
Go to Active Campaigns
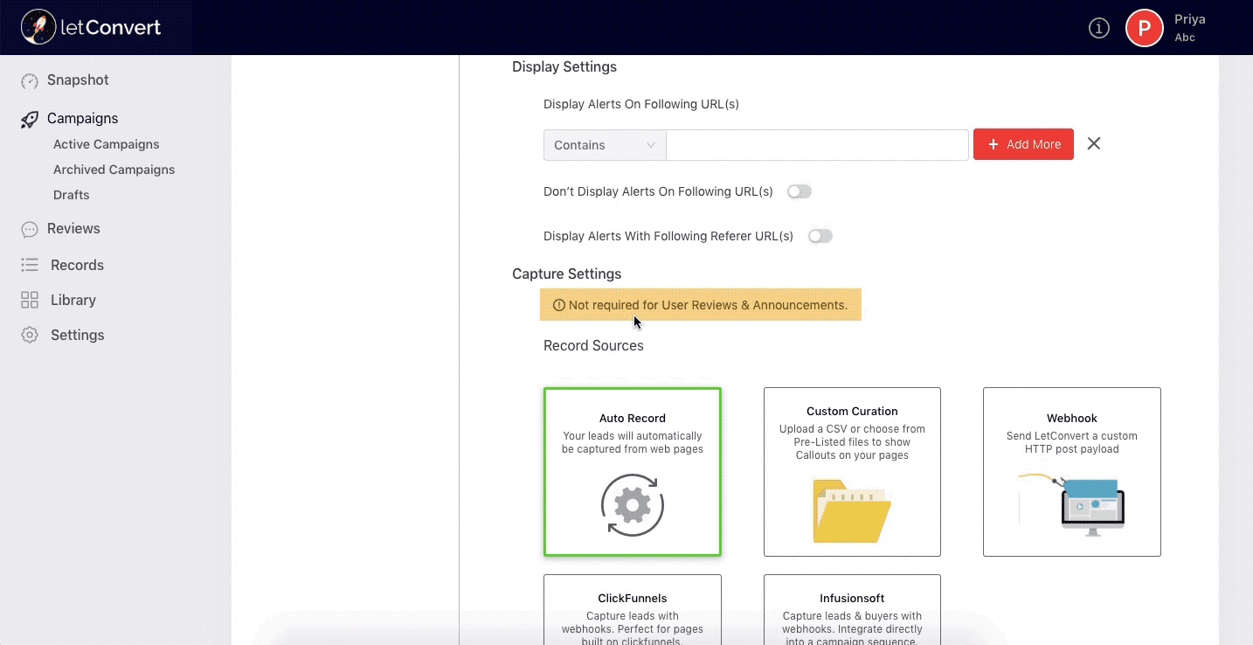(x=107, y=144)
